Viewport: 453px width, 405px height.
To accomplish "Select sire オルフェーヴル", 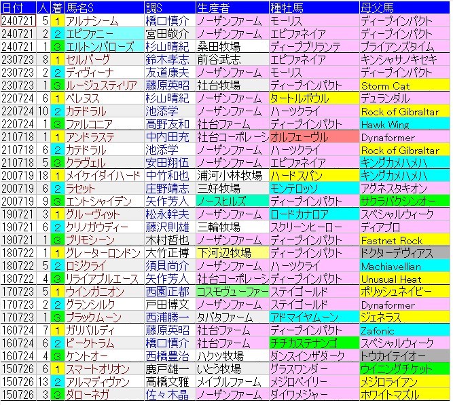I will pyautogui.click(x=314, y=137).
